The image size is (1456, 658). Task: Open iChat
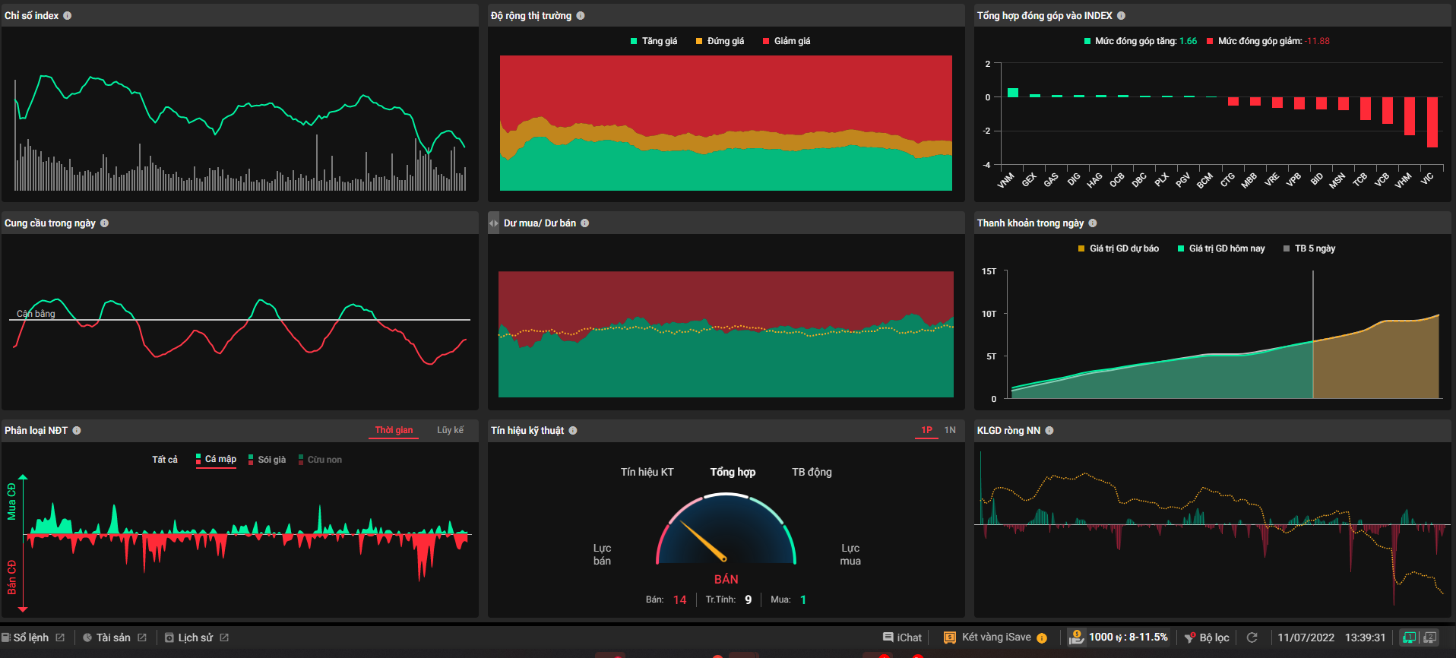902,637
